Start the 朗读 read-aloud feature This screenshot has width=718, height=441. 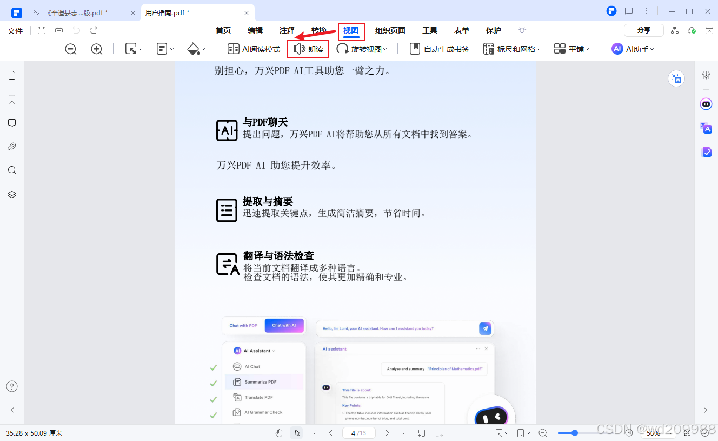point(308,49)
